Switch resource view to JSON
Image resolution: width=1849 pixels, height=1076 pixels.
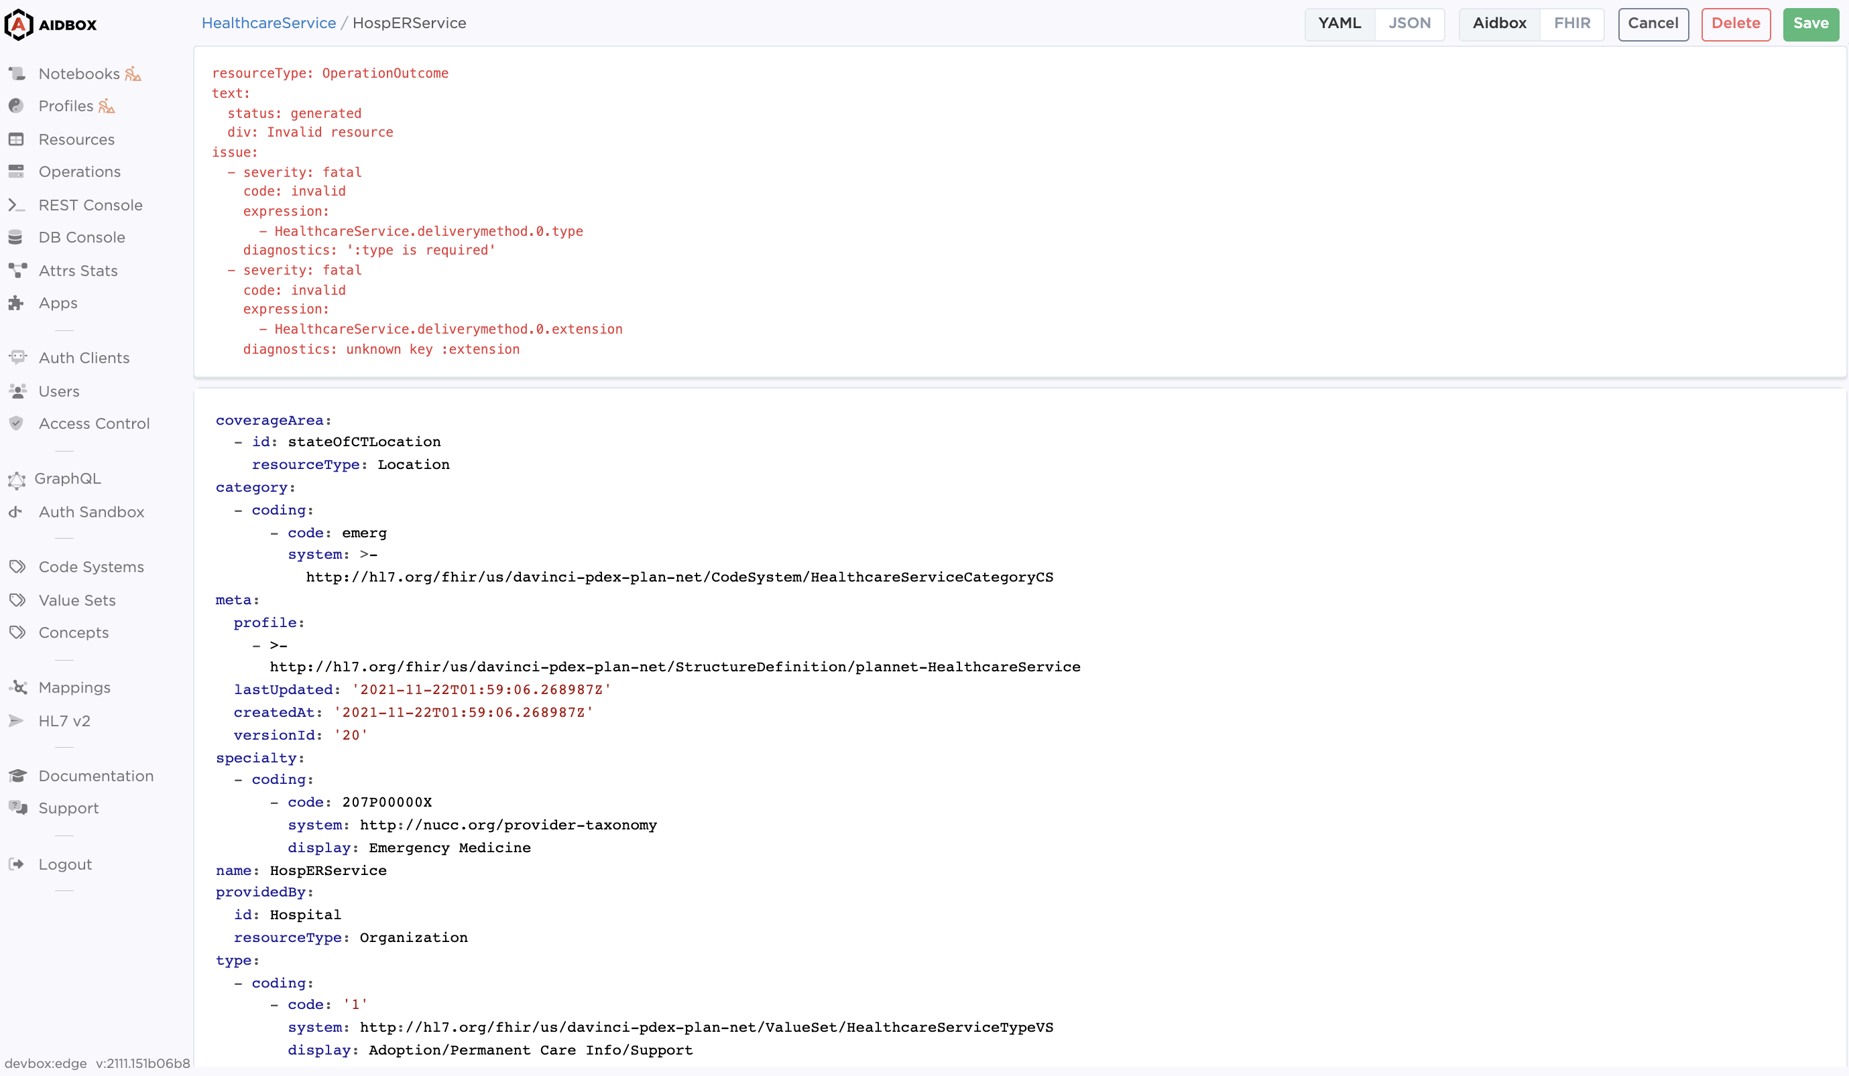[x=1409, y=23]
